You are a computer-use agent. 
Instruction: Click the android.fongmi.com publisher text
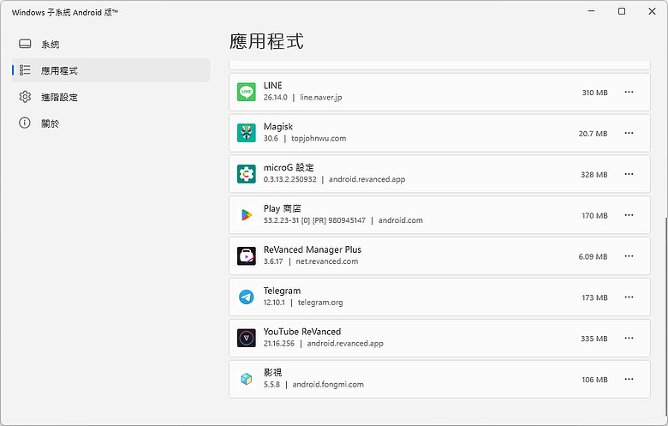pyautogui.click(x=328, y=385)
